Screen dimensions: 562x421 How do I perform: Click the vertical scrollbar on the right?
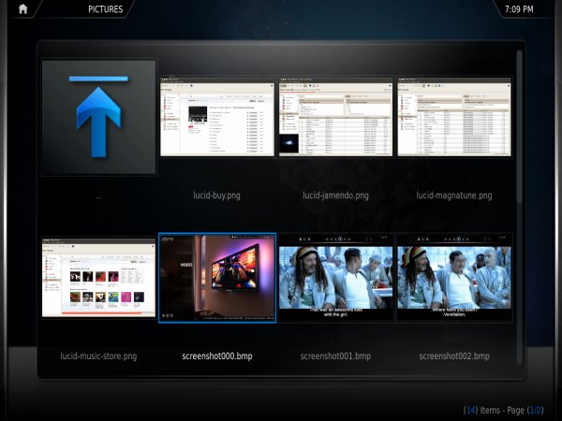coord(520,206)
